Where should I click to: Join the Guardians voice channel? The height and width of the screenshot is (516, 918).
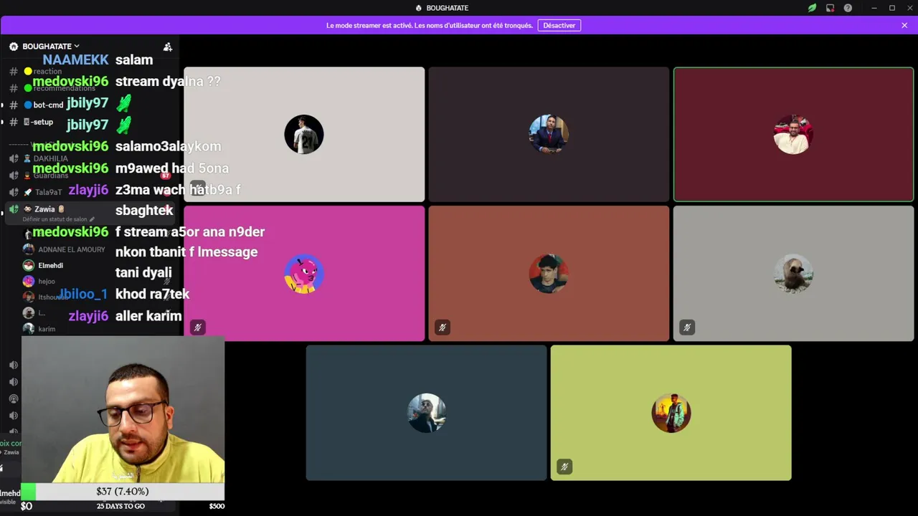click(50, 176)
